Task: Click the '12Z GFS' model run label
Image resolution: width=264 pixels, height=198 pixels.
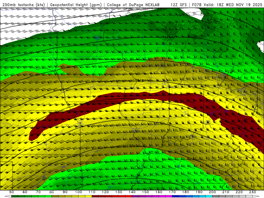Action: click(x=179, y=5)
